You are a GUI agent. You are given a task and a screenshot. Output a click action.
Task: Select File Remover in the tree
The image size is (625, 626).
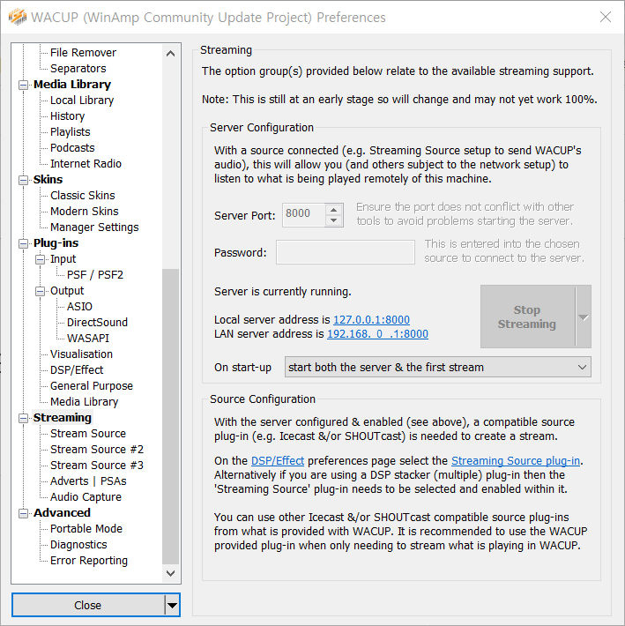pos(83,53)
